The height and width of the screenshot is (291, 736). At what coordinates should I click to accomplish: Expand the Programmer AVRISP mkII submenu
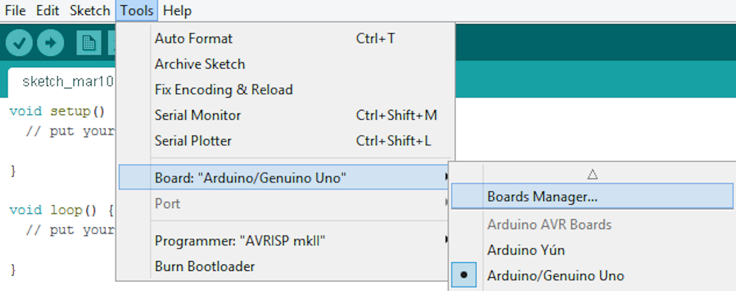click(x=240, y=240)
